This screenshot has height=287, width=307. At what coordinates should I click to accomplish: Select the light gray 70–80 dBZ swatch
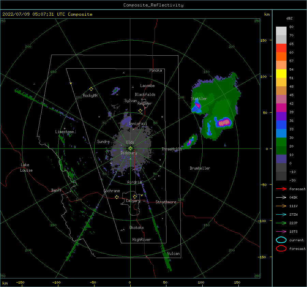click(281, 31)
